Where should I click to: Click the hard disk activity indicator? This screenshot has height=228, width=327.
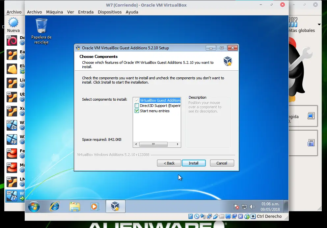click(190, 216)
